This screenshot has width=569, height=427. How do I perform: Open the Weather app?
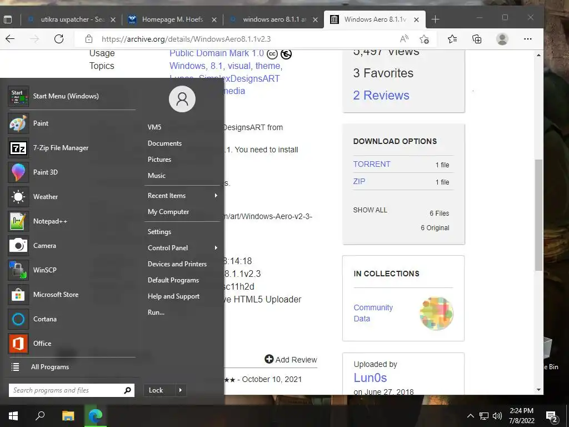72,197
